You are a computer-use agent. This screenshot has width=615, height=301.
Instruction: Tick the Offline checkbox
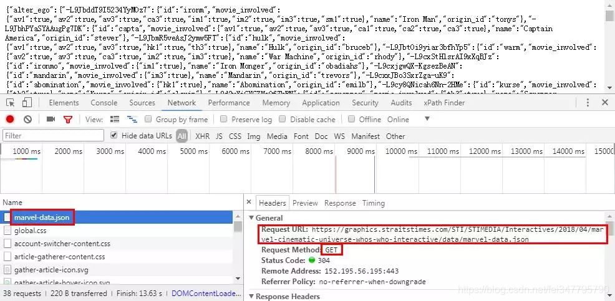pyautogui.click(x=351, y=119)
